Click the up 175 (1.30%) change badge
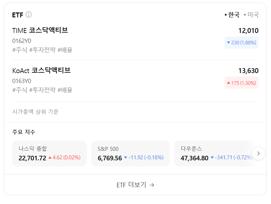This screenshot has height=204, width=271. coord(242,83)
